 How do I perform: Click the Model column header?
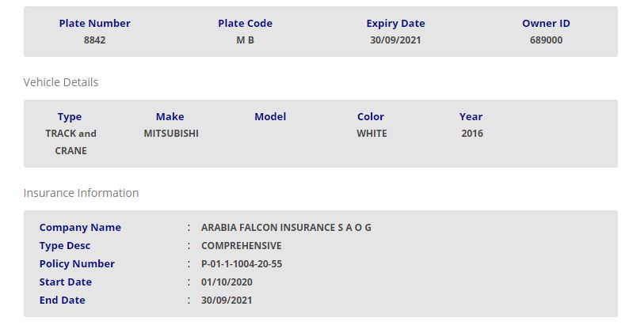click(270, 116)
